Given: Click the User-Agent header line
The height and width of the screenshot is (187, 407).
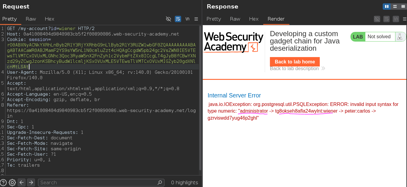Looking at the screenshot, I should [100, 75].
